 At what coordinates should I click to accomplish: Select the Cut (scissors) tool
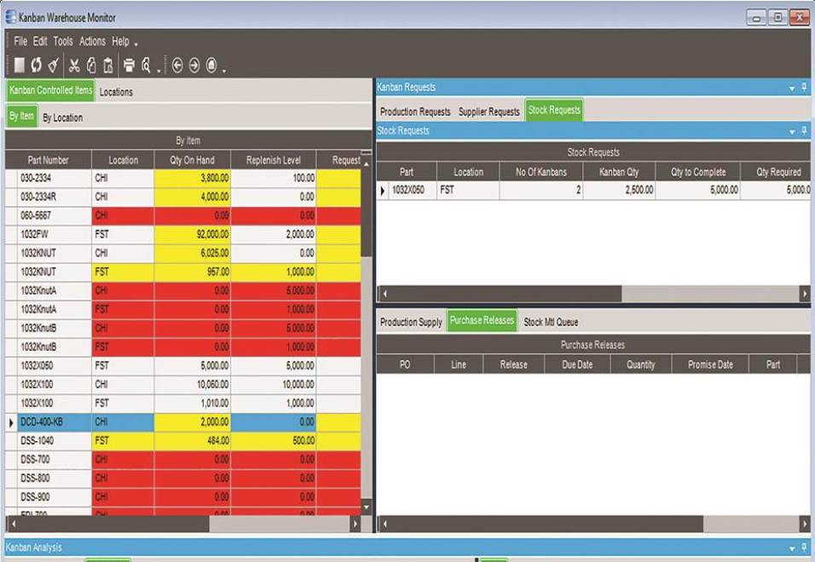coord(75,65)
